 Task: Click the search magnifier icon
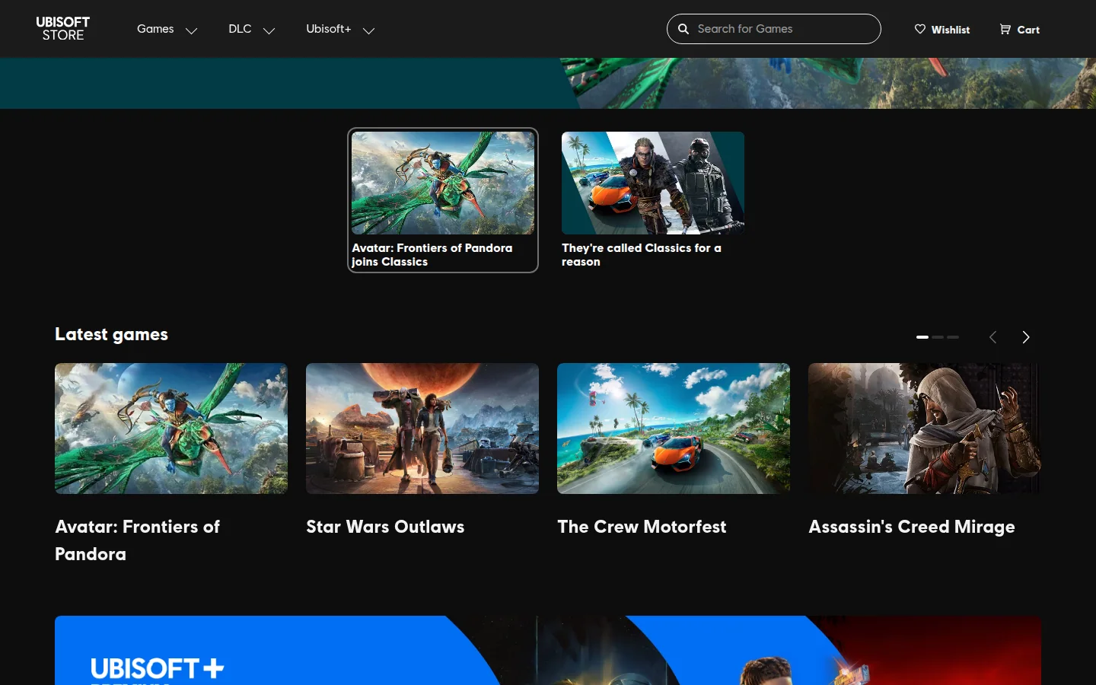click(x=683, y=29)
